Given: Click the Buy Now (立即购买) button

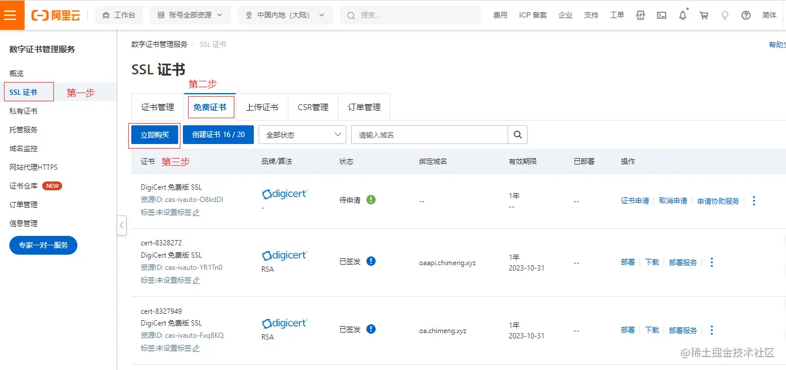Looking at the screenshot, I should click(x=155, y=135).
